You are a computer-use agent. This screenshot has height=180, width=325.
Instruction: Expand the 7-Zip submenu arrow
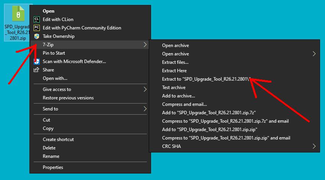pos(145,45)
